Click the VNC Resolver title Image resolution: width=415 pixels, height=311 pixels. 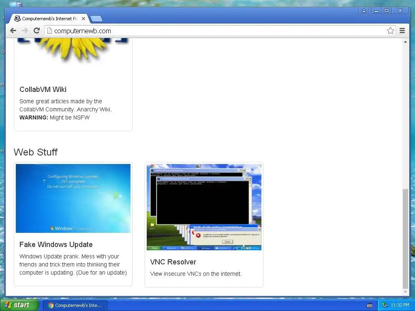pyautogui.click(x=173, y=262)
